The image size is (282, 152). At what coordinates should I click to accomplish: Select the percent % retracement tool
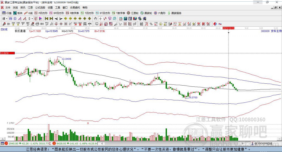pos(151,24)
